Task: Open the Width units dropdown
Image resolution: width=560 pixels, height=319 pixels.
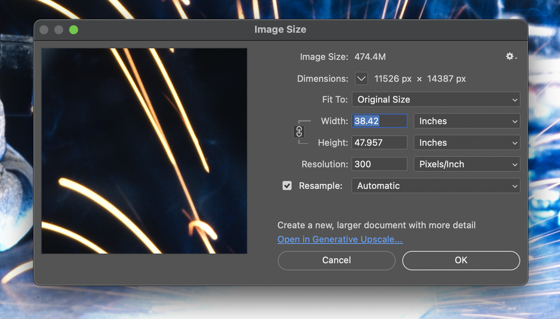Action: click(466, 121)
